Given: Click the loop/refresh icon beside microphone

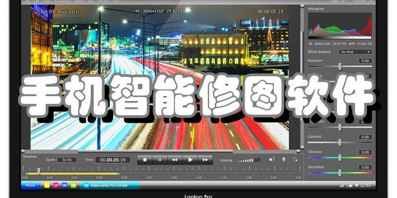Looking at the screenshot, I should pos(296,160).
